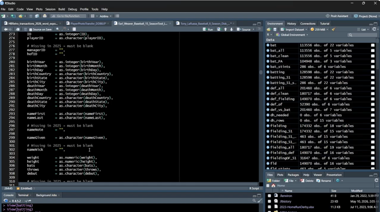
Task: Click the Home directory icon in Files pane
Action: (x=273, y=186)
